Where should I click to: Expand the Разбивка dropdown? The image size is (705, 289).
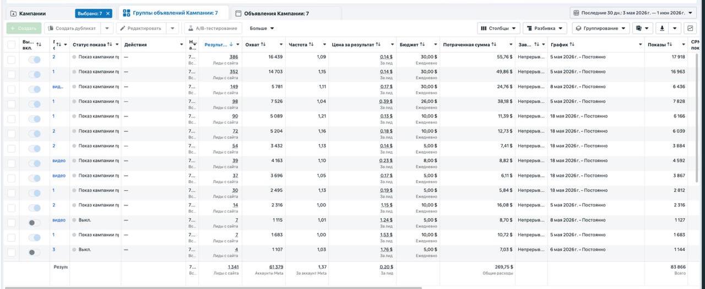point(545,28)
